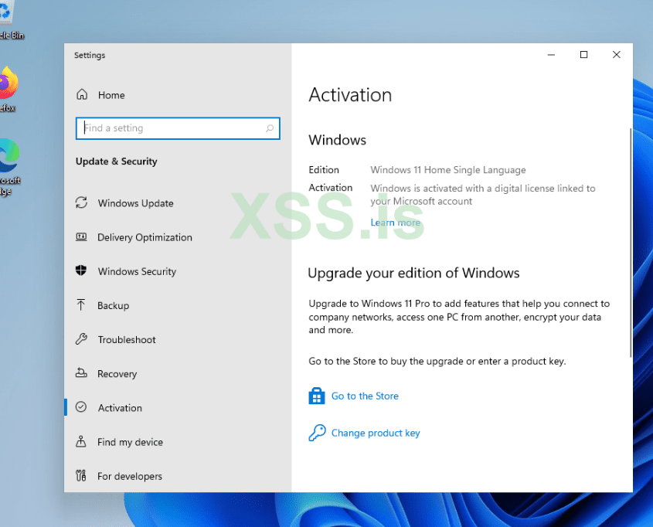This screenshot has width=653, height=527.
Task: Click the Recovery icon in the sidebar
Action: (81, 373)
